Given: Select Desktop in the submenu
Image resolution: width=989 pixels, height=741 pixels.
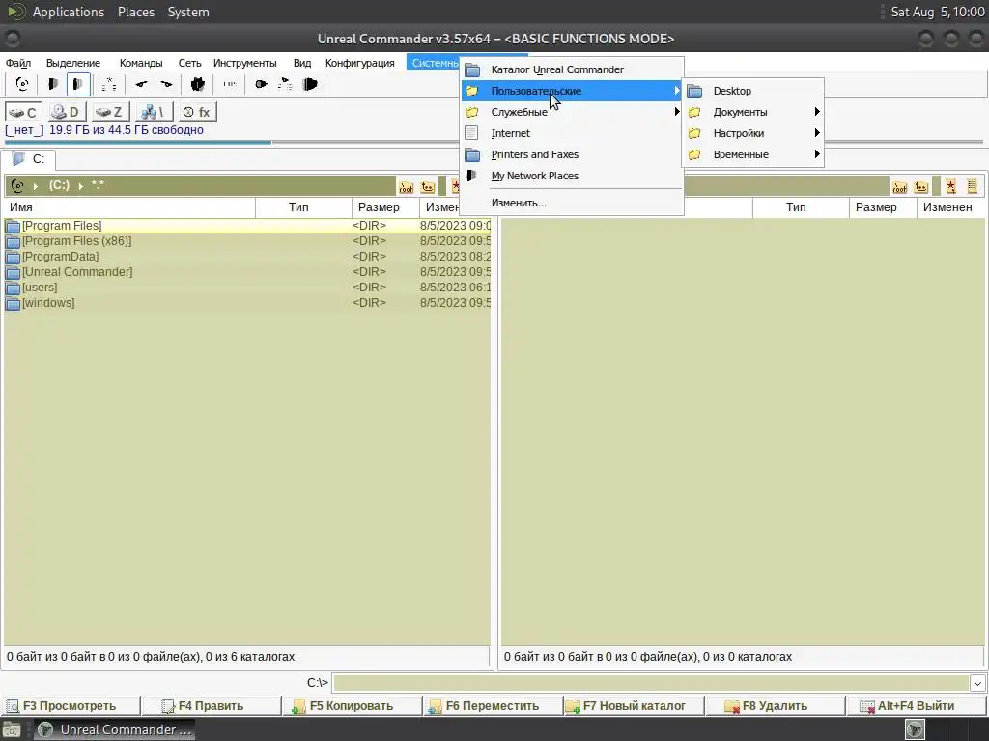Looking at the screenshot, I should click(x=753, y=91).
